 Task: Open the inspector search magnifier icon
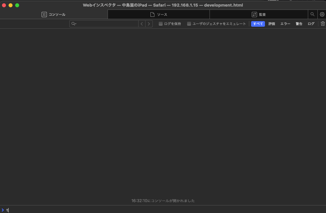(x=312, y=14)
